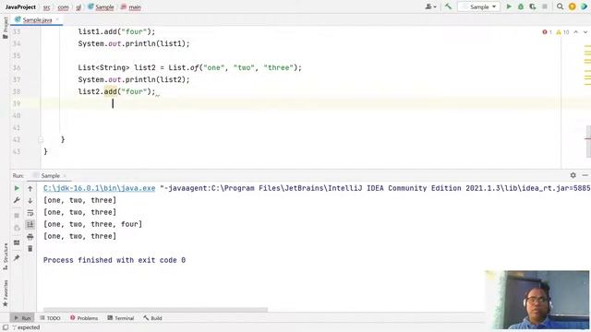
Task: Open the Problems tool window button
Action: (x=84, y=318)
